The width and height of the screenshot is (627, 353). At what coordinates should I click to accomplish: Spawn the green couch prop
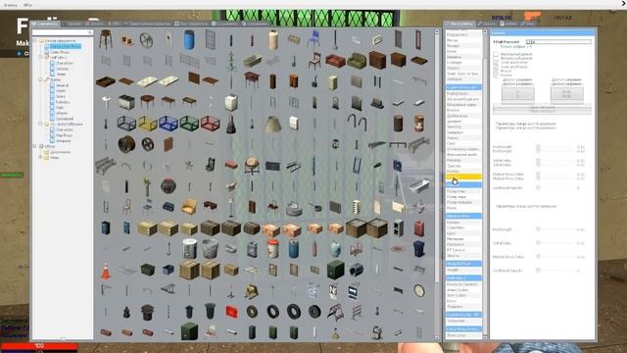point(357,61)
